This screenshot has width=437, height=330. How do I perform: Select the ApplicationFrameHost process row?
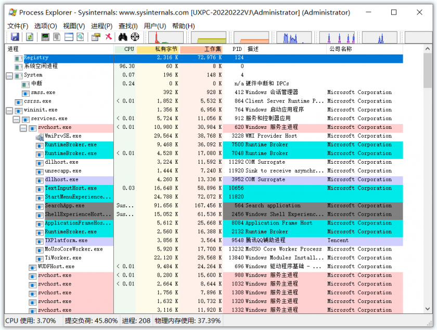(204, 223)
